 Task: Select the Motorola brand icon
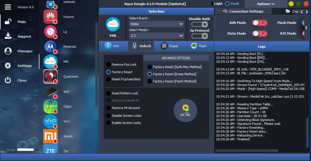tap(50, 47)
